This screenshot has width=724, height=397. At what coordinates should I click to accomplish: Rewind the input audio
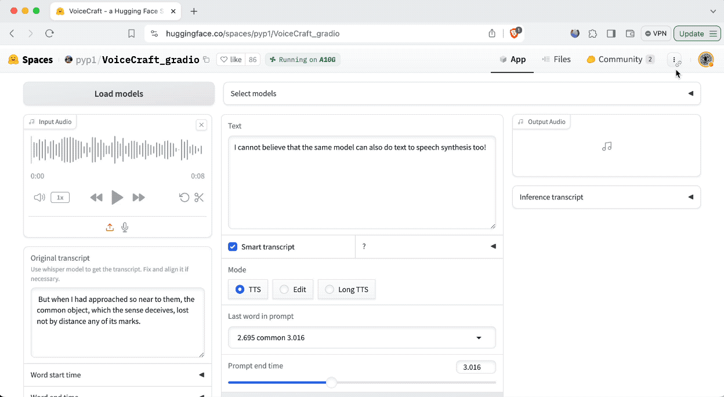pos(96,198)
